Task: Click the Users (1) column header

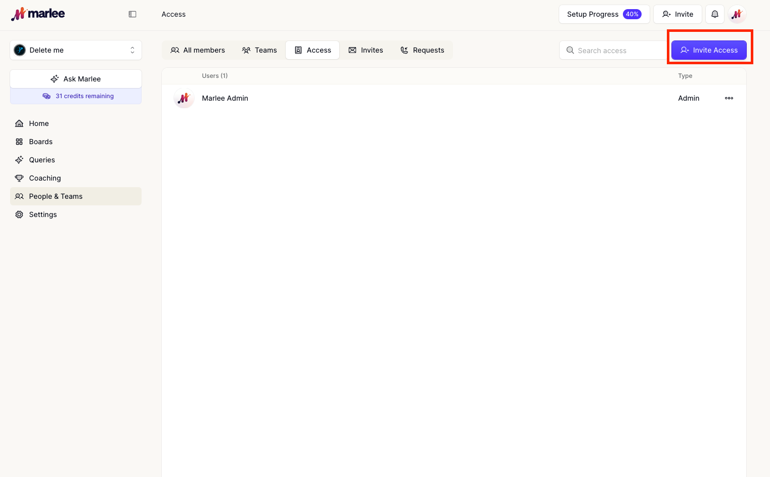Action: coord(215,76)
